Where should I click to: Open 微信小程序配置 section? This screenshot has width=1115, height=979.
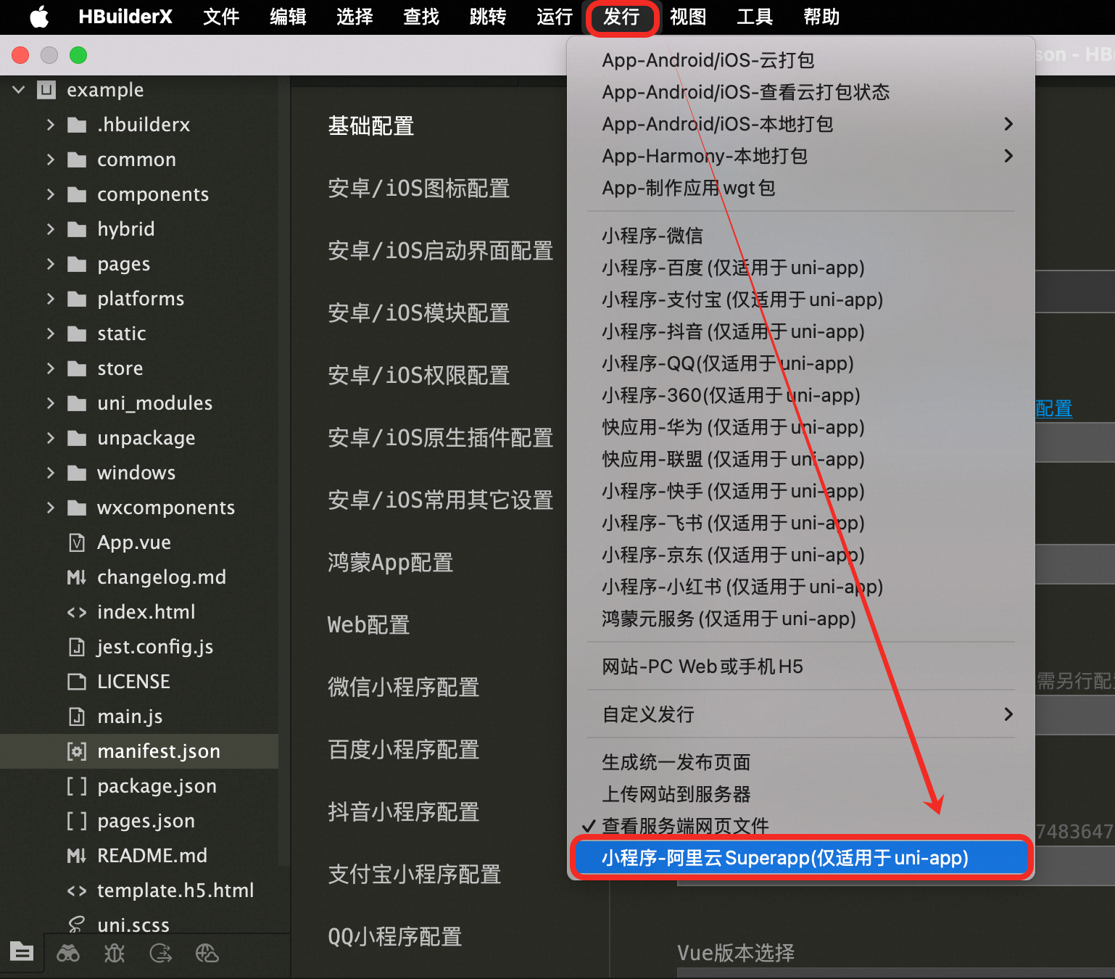point(404,687)
